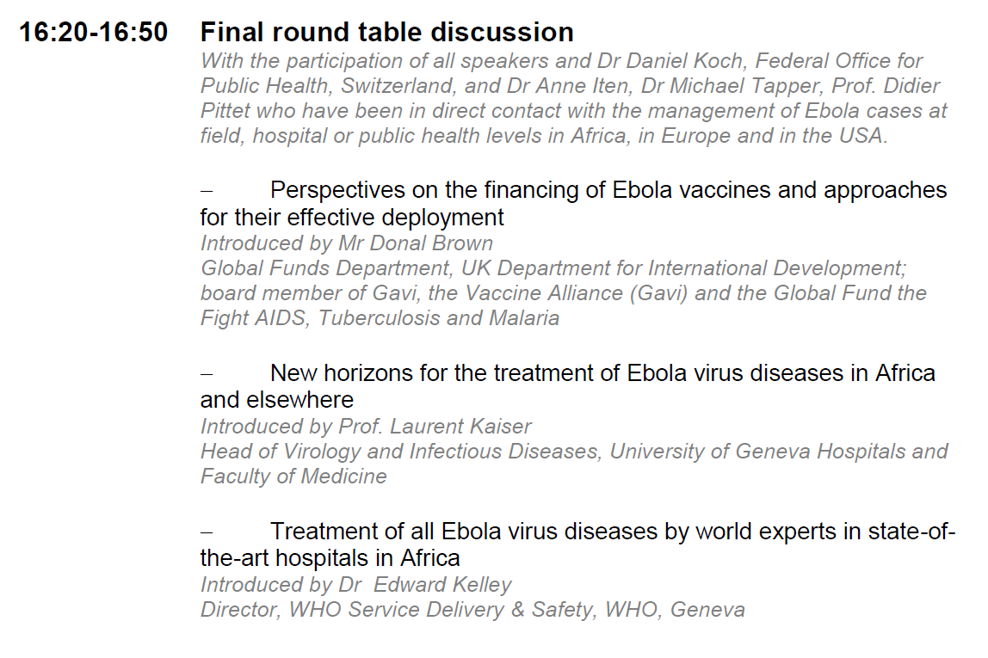The height and width of the screenshot is (658, 988).
Task: Select the Final round table discussion heading
Action: [387, 32]
